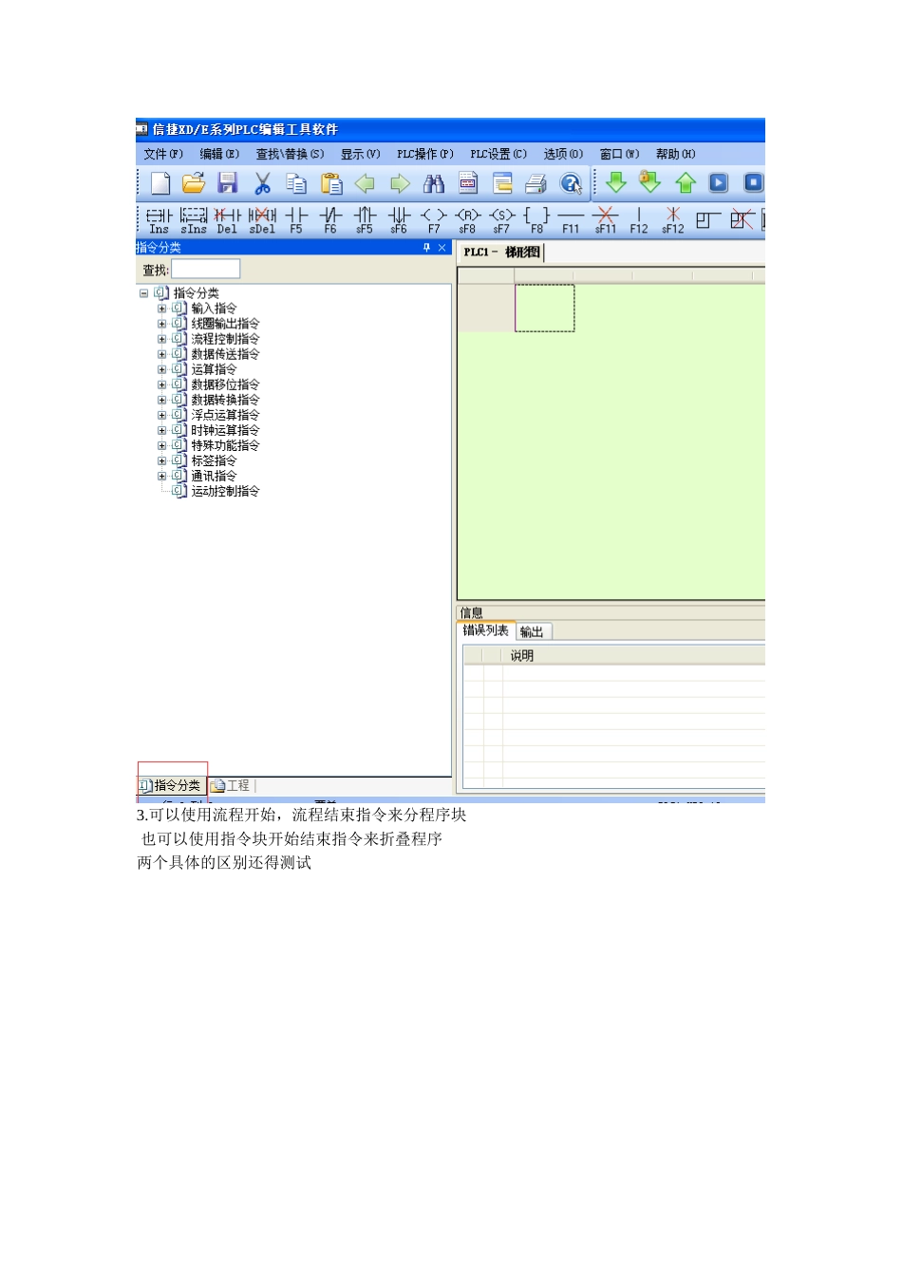This screenshot has width=902, height=1276.
Task: Expand the 浮点运算指令 node
Action: (x=161, y=415)
